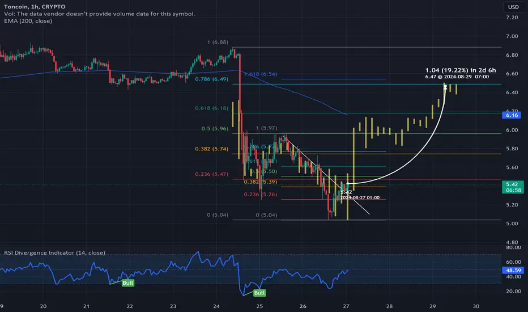Screen dimensions: 528x312
Task: Click the 25 date on the time axis
Action: click(x=259, y=306)
